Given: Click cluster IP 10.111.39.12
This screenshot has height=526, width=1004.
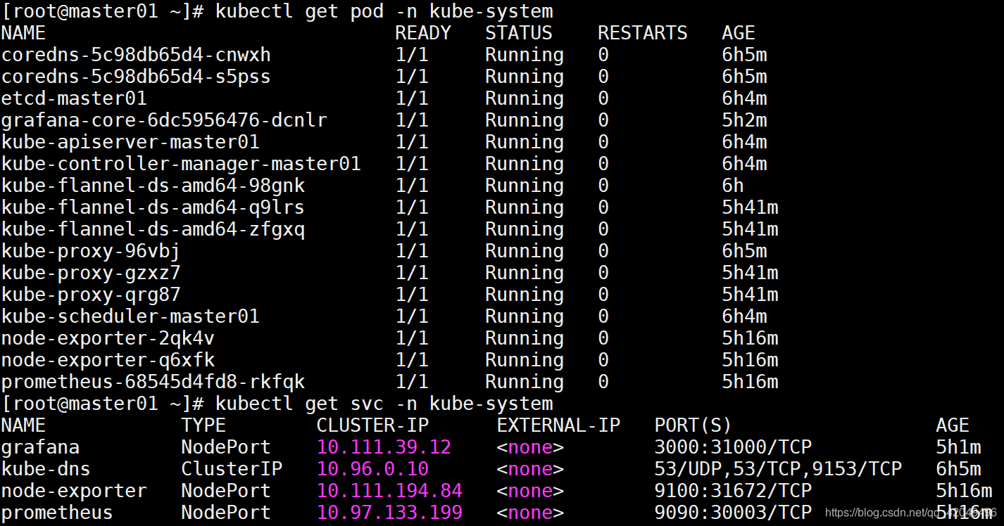Looking at the screenshot, I should click(x=384, y=448).
